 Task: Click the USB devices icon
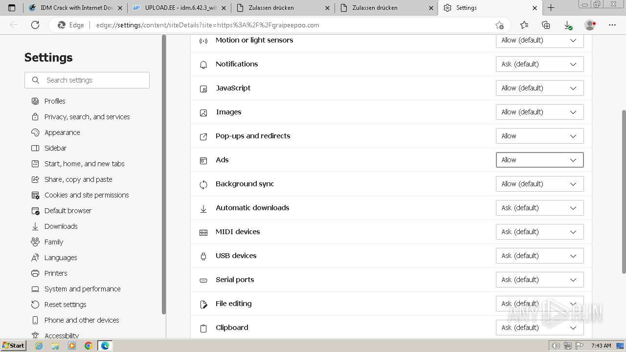(203, 256)
